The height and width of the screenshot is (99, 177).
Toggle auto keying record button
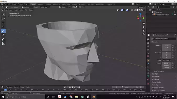tap(65, 87)
